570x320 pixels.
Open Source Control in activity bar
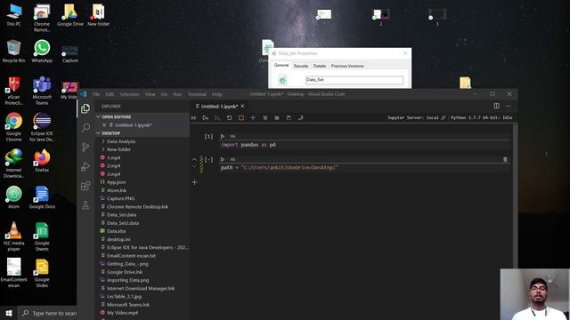coord(85,147)
